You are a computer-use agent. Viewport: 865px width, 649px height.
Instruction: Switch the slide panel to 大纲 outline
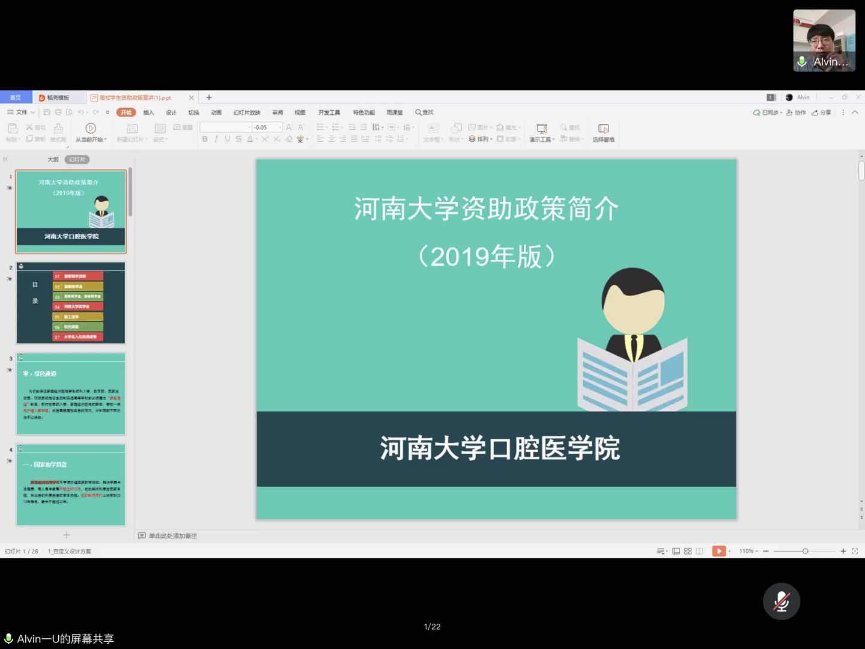(x=53, y=159)
